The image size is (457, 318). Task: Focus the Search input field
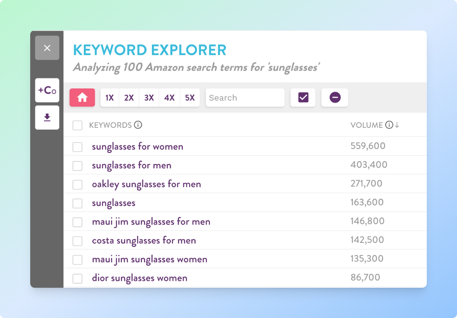pyautogui.click(x=245, y=98)
